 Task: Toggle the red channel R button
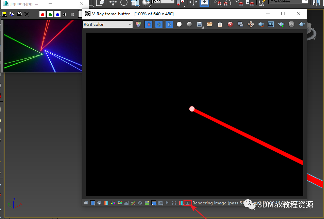click(149, 24)
